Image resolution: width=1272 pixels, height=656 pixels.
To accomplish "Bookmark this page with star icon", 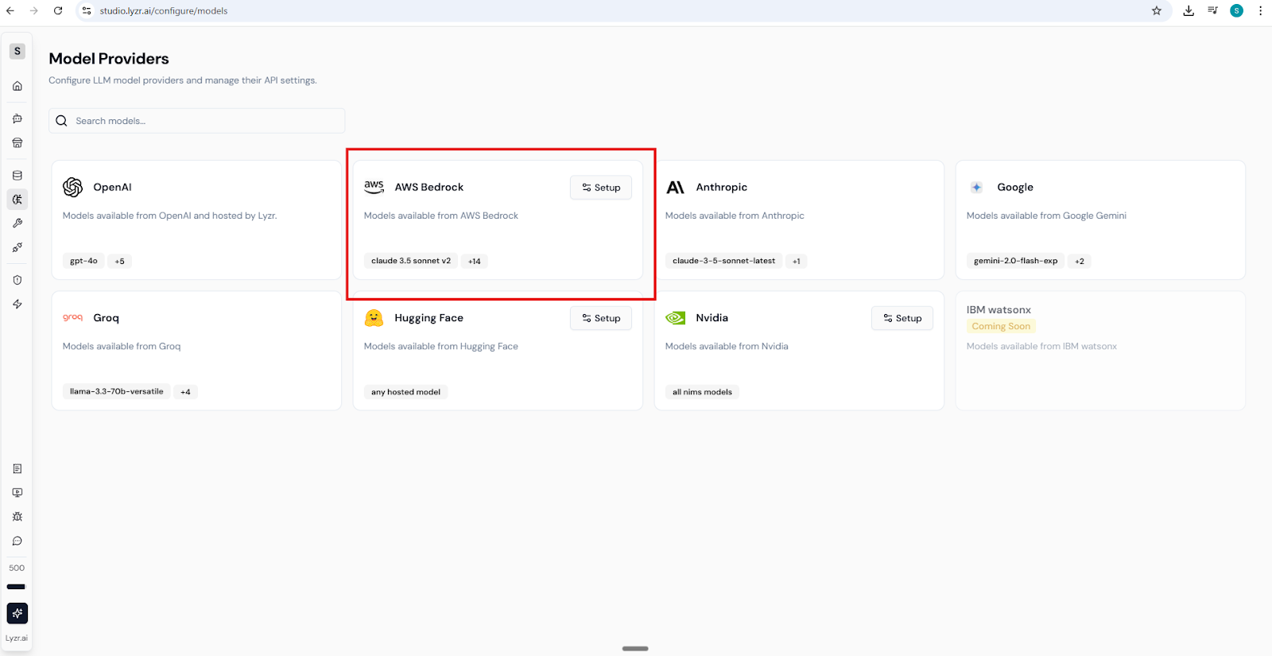I will tap(1157, 10).
